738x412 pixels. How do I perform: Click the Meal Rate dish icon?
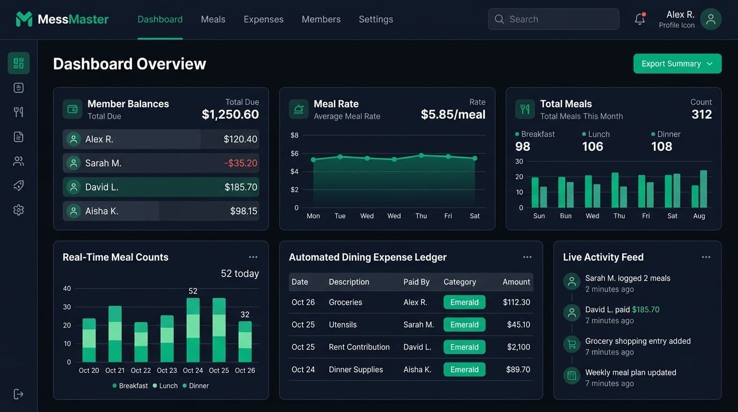click(299, 109)
